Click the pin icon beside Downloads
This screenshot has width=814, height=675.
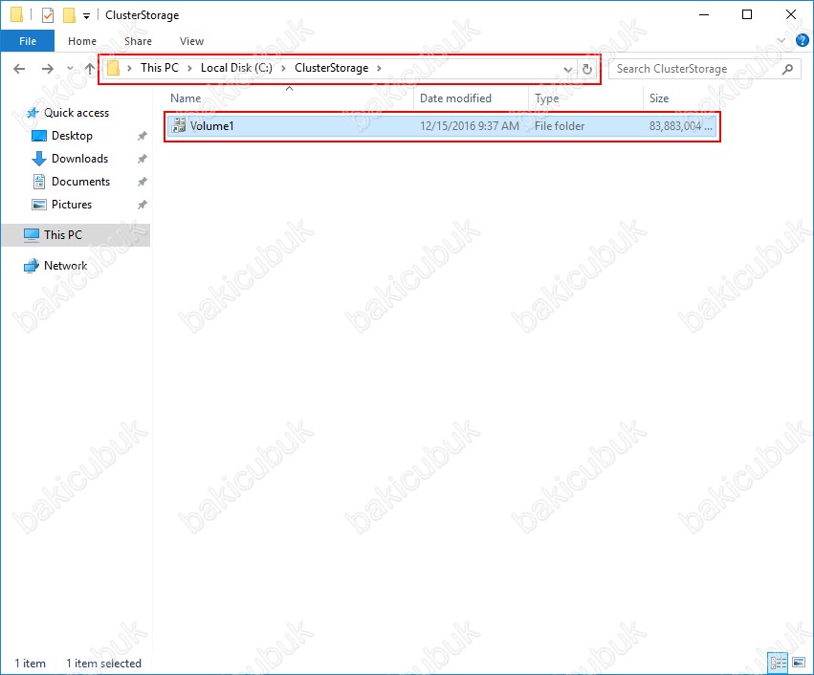tap(143, 159)
